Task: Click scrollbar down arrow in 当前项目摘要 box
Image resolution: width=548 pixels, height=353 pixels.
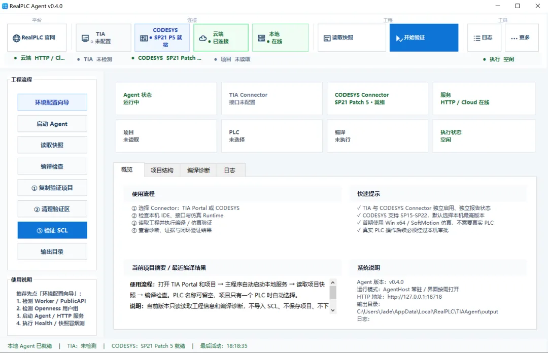Action: 333,310
